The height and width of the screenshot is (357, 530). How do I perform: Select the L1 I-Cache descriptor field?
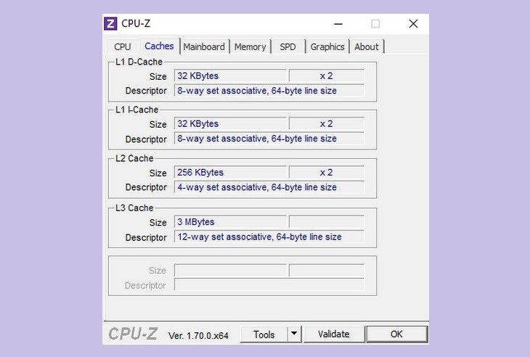[269, 139]
